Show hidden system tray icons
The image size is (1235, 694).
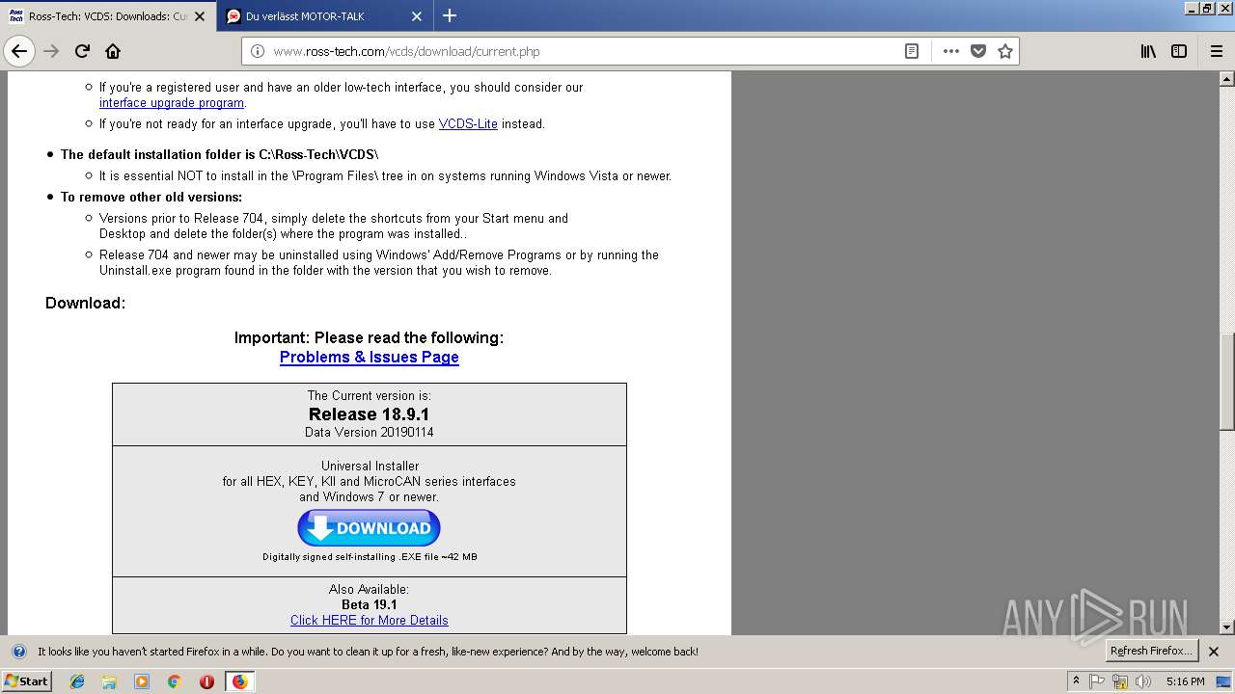(1076, 681)
